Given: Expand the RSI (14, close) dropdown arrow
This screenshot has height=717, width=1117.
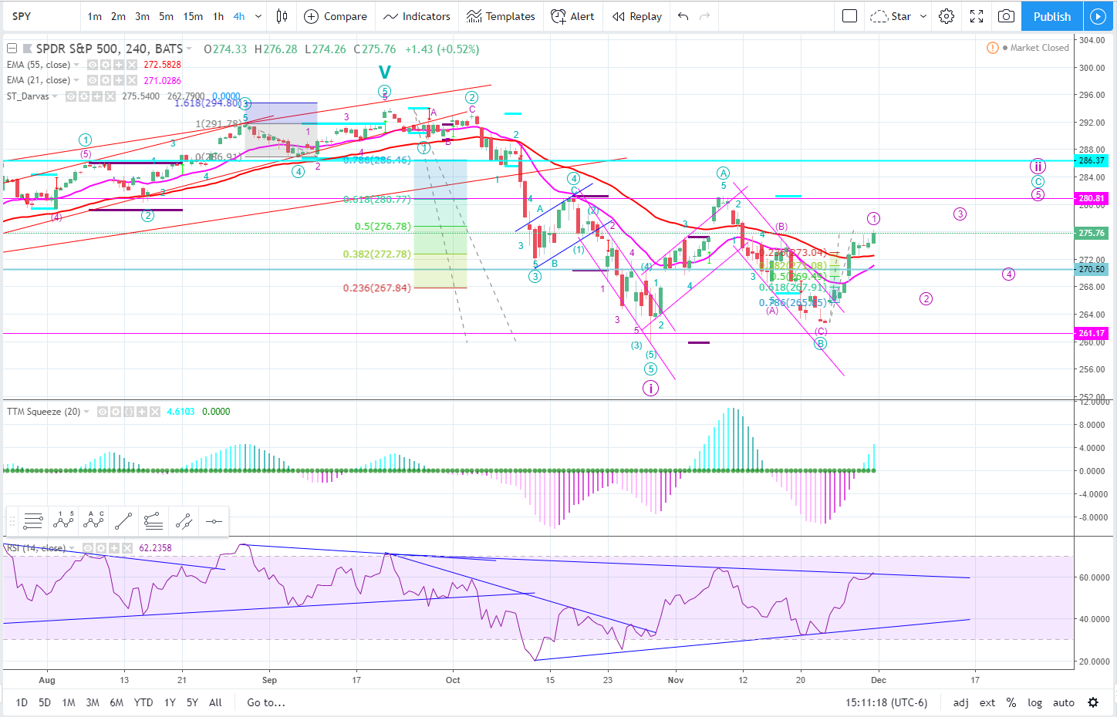Looking at the screenshot, I should pos(72,548).
